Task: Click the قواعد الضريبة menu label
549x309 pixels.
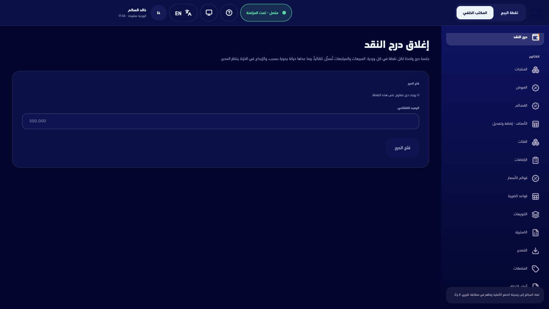Action: 518,196
